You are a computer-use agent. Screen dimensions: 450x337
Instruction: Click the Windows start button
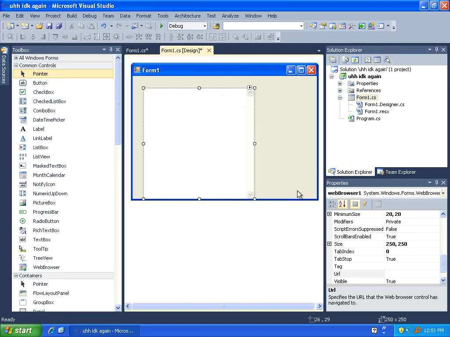[21, 330]
